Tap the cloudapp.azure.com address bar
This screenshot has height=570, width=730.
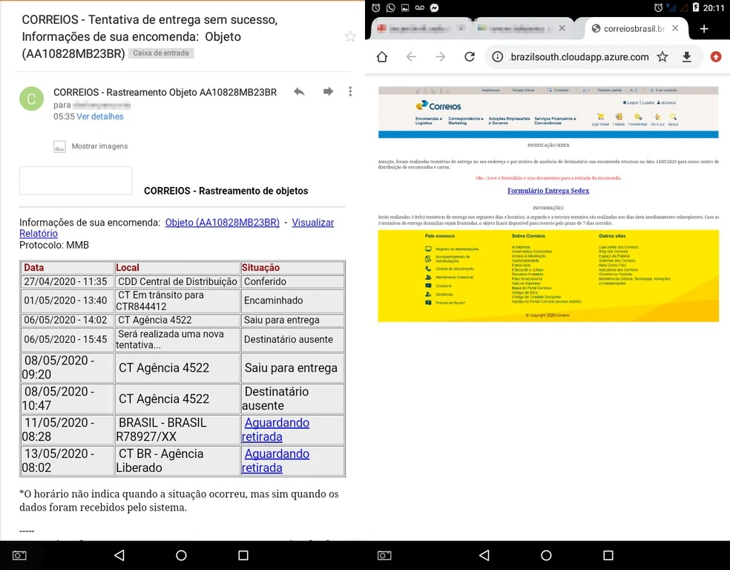tap(578, 57)
